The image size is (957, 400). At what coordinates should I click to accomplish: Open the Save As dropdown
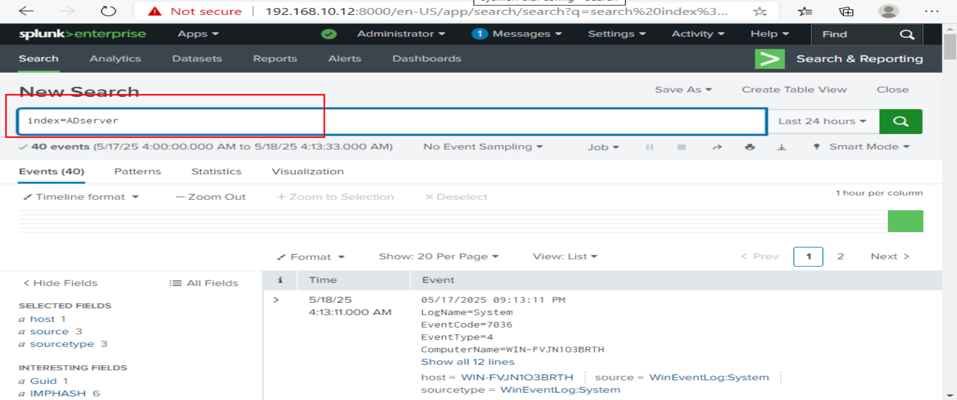tap(683, 90)
